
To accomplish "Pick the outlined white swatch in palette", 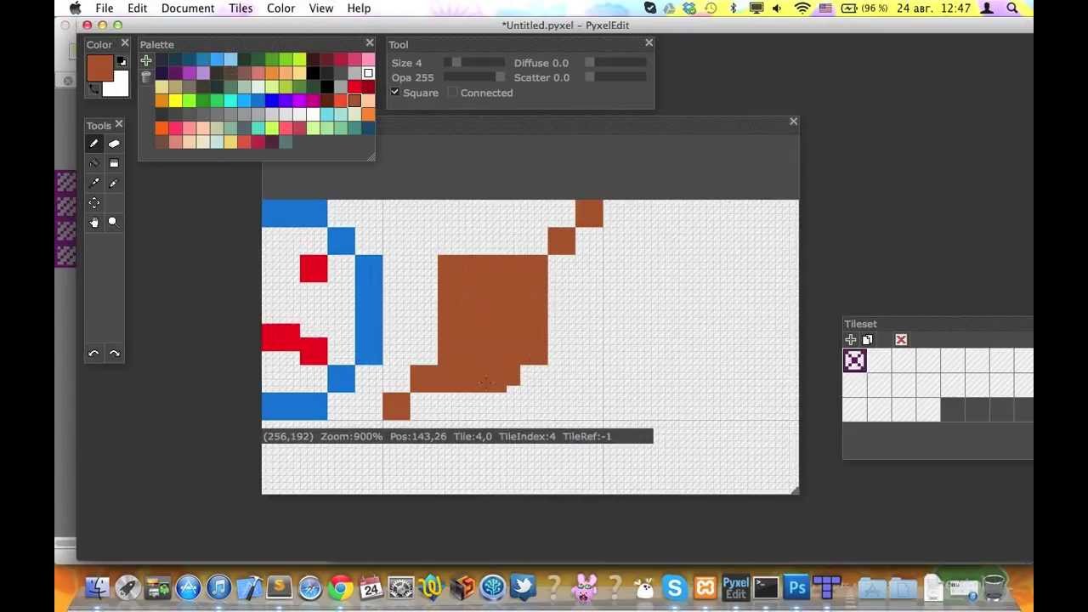I will click(x=368, y=73).
